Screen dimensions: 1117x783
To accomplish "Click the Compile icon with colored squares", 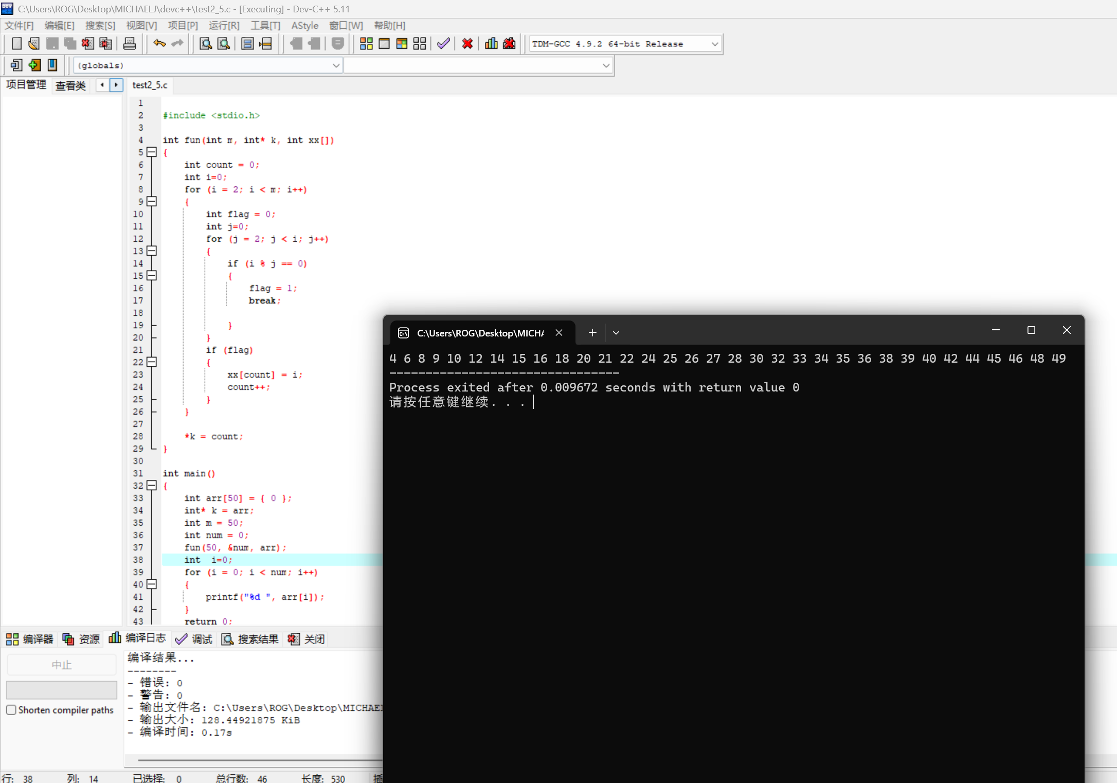I will 366,44.
